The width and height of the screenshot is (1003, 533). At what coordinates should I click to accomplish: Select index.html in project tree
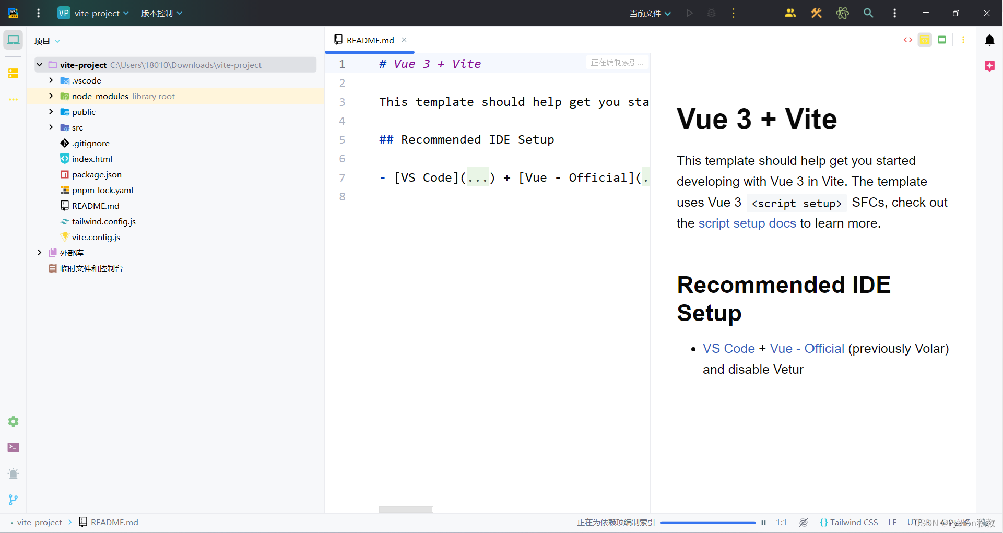(x=86, y=159)
